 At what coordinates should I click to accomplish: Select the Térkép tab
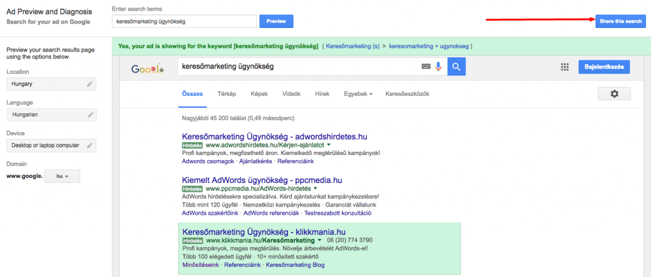pos(227,94)
